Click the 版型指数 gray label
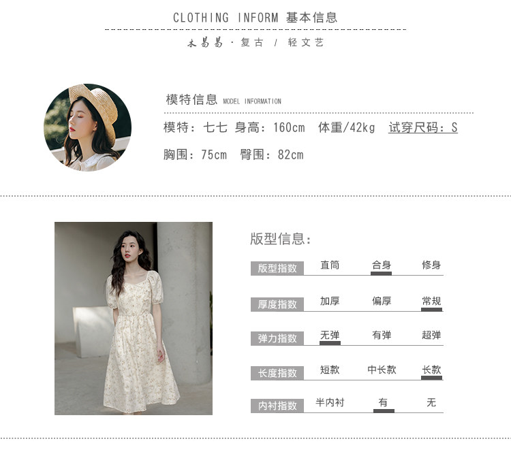The image size is (511, 456). tap(277, 268)
